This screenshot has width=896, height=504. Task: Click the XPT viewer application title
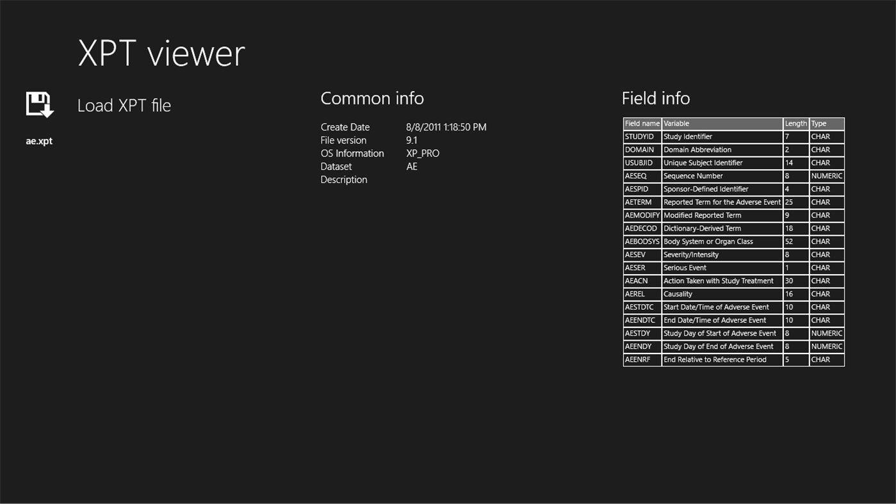pyautogui.click(x=161, y=53)
